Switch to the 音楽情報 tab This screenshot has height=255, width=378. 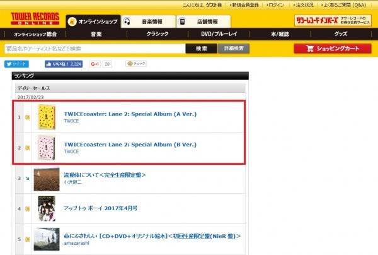tap(148, 21)
